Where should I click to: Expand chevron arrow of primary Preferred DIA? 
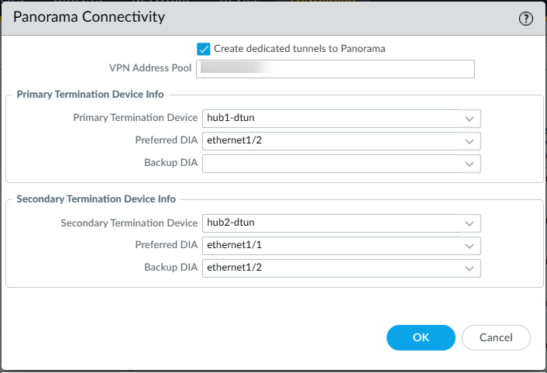tap(470, 141)
